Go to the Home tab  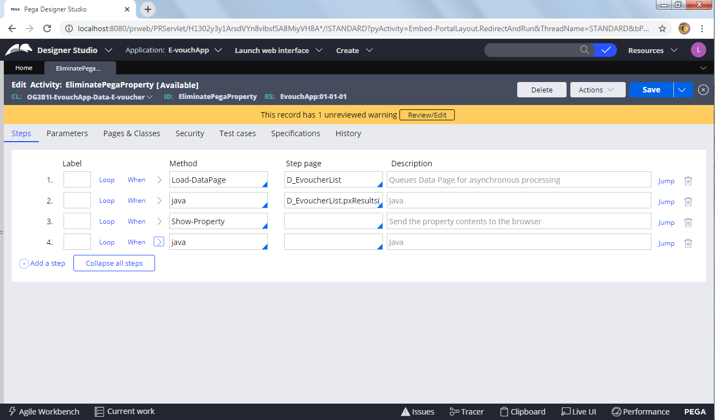pyautogui.click(x=24, y=67)
